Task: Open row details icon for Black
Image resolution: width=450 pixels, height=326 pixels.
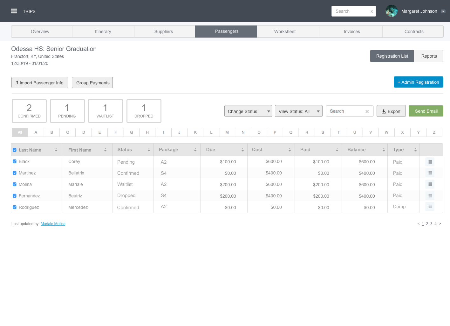Action: tap(430, 162)
